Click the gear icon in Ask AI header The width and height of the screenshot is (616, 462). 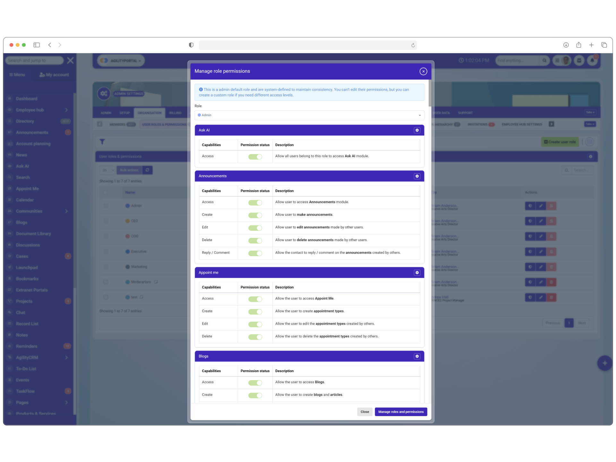(x=417, y=130)
